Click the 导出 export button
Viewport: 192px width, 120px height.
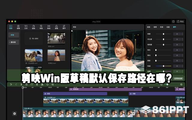coord(181,22)
